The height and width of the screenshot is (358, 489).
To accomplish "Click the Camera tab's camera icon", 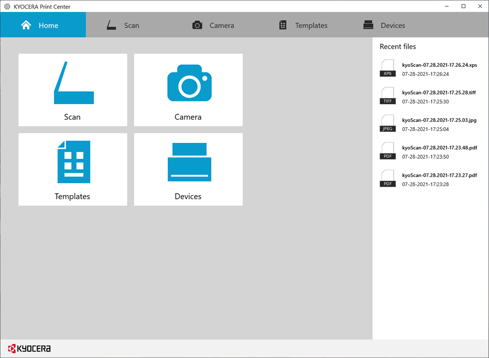I will 197,25.
